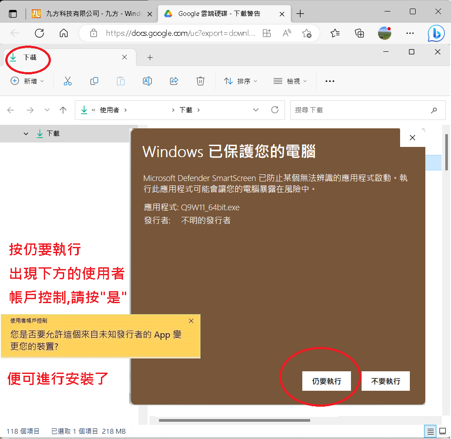
Task: Add this page to favorites
Action: 307,33
